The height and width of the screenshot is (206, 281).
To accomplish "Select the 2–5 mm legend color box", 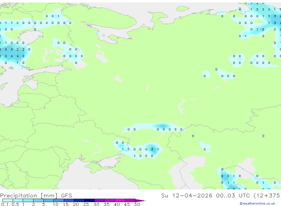I will click(38, 200).
